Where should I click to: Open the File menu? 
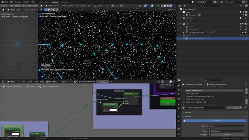[x=6, y=2]
